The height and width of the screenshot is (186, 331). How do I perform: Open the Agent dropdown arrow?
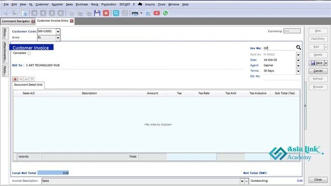[x=298, y=66]
